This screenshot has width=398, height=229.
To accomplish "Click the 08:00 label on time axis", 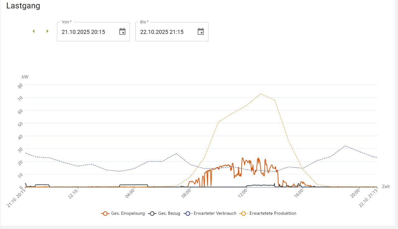I will click(186, 192).
